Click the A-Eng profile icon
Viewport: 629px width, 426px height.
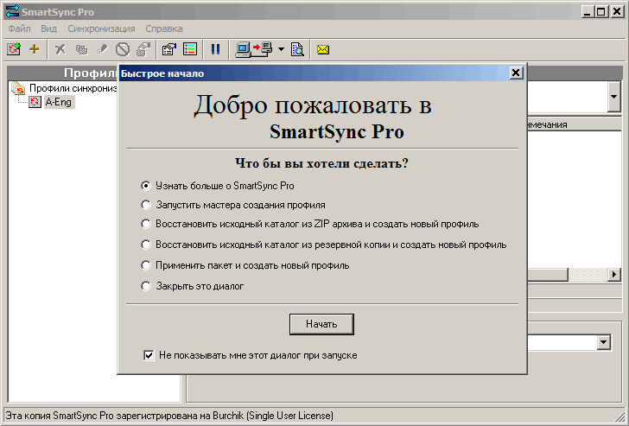[x=35, y=102]
